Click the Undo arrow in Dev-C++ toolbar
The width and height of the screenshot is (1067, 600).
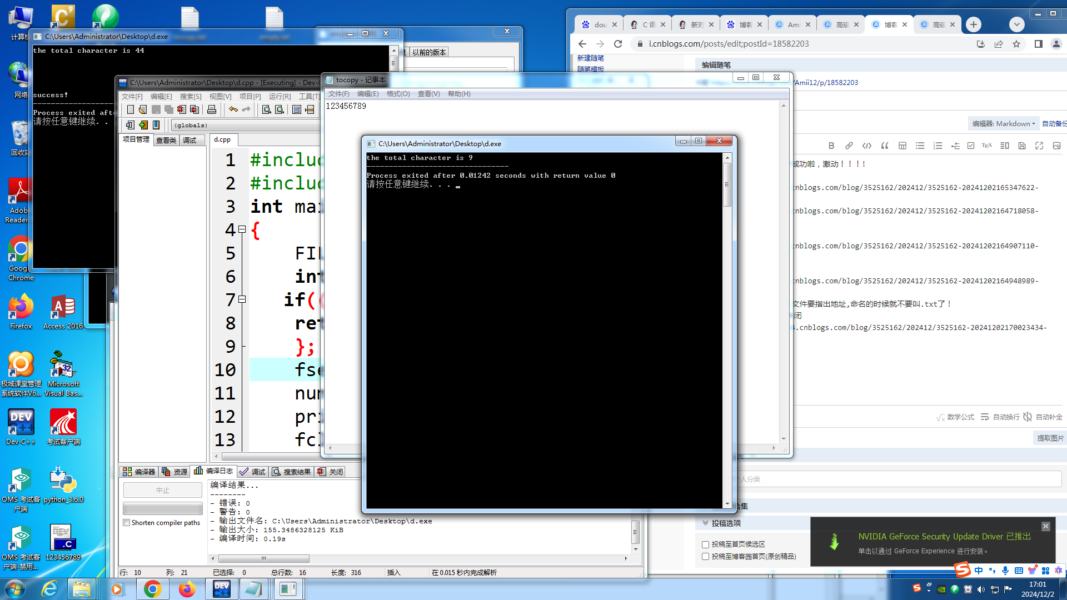233,109
